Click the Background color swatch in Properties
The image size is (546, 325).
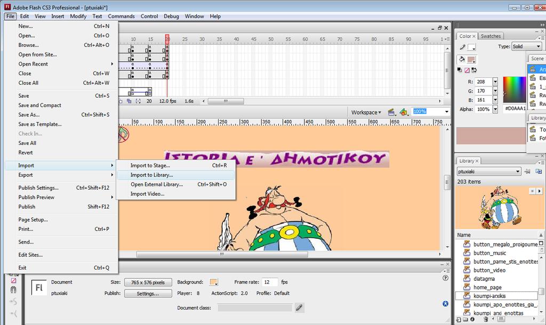pos(213,282)
